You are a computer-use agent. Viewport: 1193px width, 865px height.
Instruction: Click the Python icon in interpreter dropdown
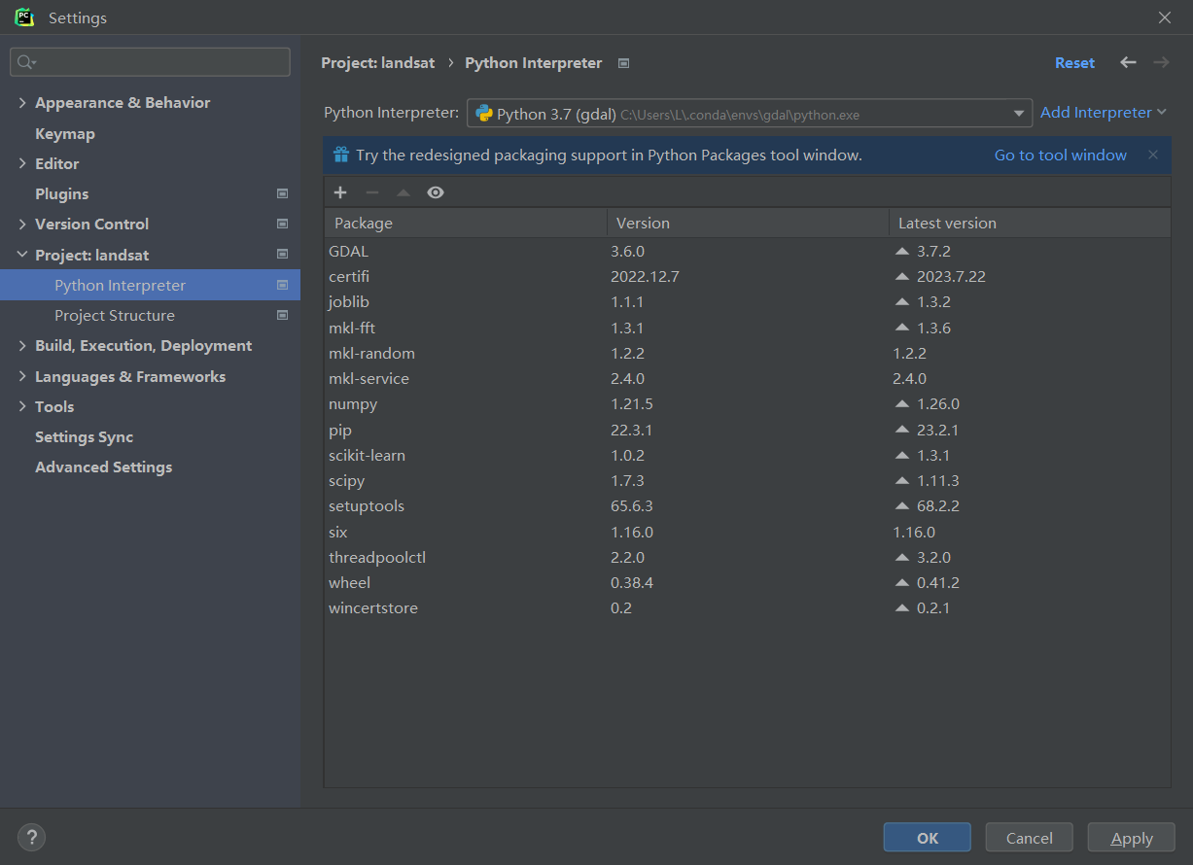pos(483,113)
